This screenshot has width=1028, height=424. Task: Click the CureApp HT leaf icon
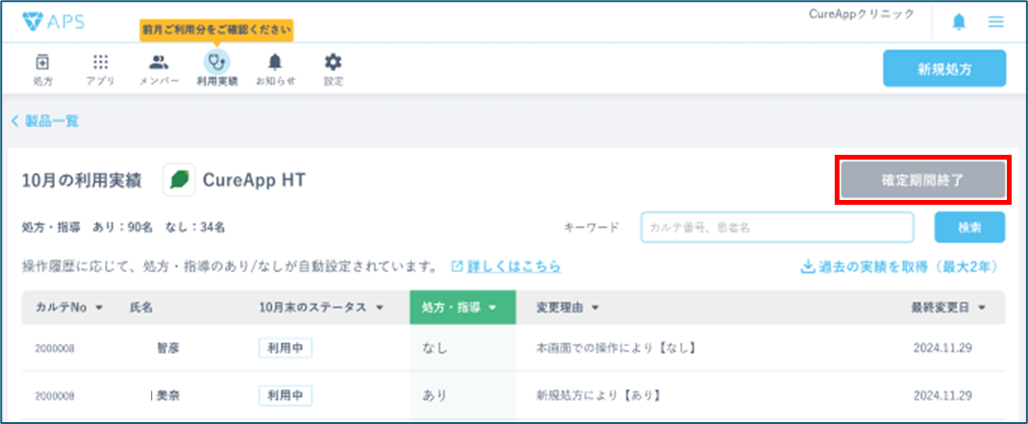tap(179, 180)
